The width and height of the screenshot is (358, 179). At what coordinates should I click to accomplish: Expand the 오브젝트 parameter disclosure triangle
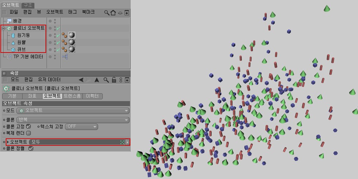8,142
